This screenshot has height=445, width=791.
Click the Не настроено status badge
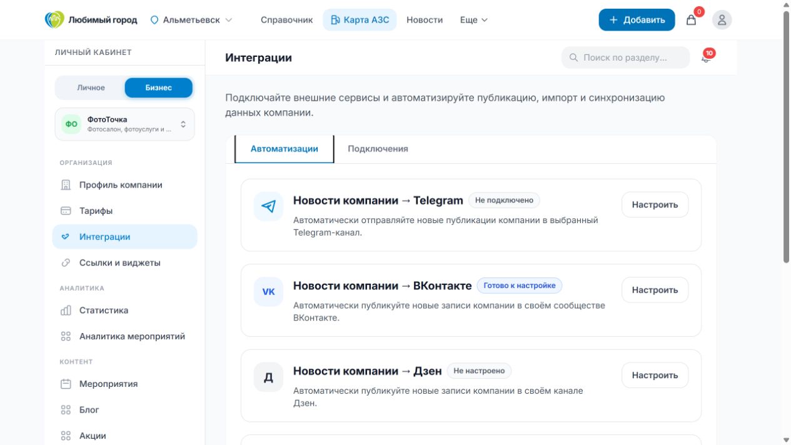pos(479,371)
